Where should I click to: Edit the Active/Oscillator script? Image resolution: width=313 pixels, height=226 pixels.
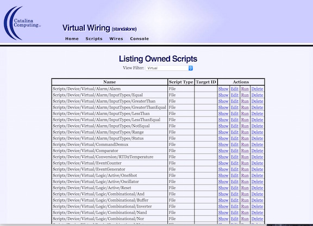click(235, 182)
